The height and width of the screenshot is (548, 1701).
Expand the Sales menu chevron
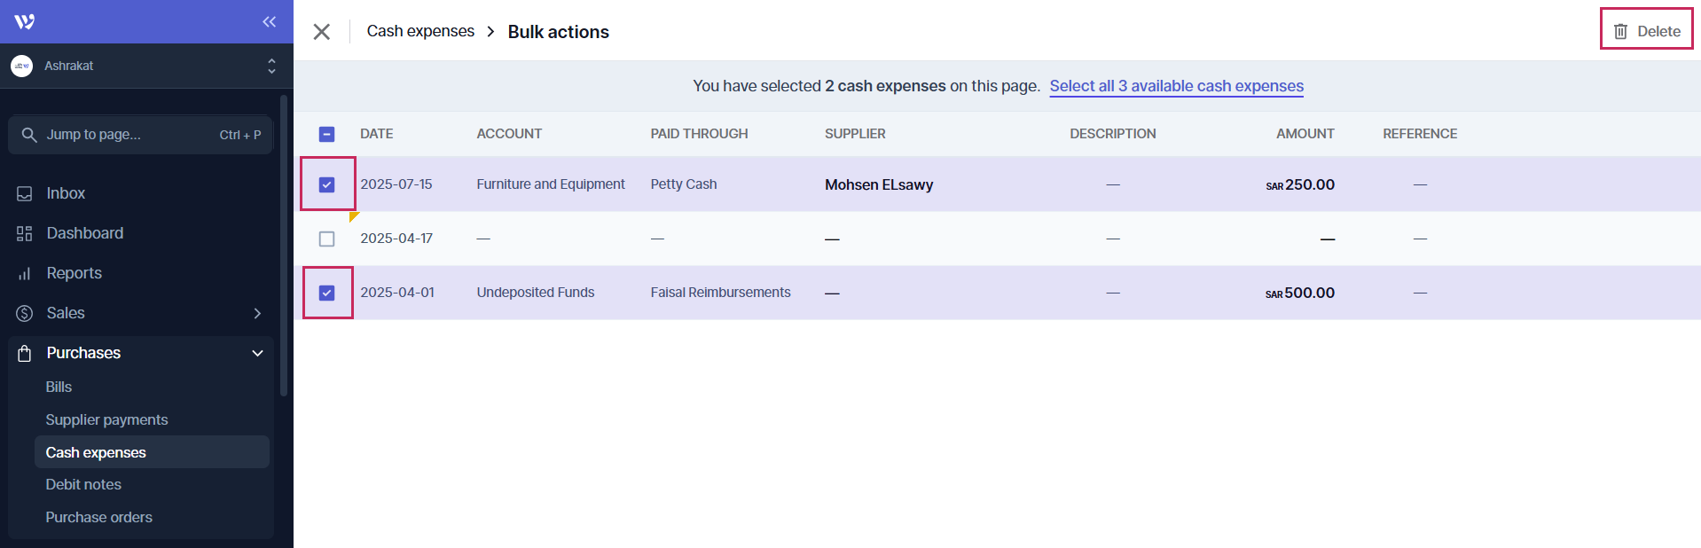coord(257,313)
